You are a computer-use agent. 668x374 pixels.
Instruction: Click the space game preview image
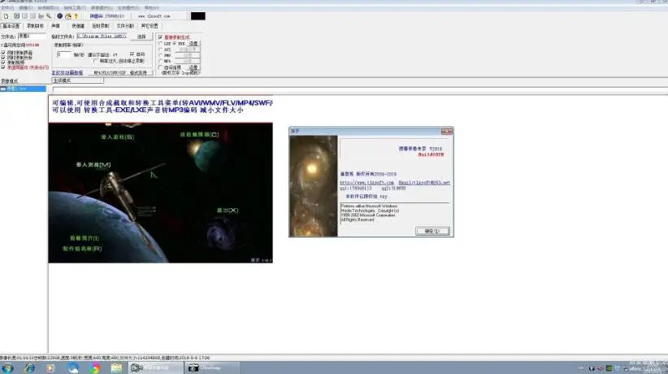[x=161, y=193]
